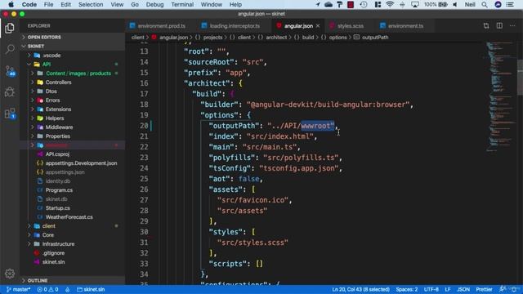
Task: Expand the .vscode folder
Action: 73,55
